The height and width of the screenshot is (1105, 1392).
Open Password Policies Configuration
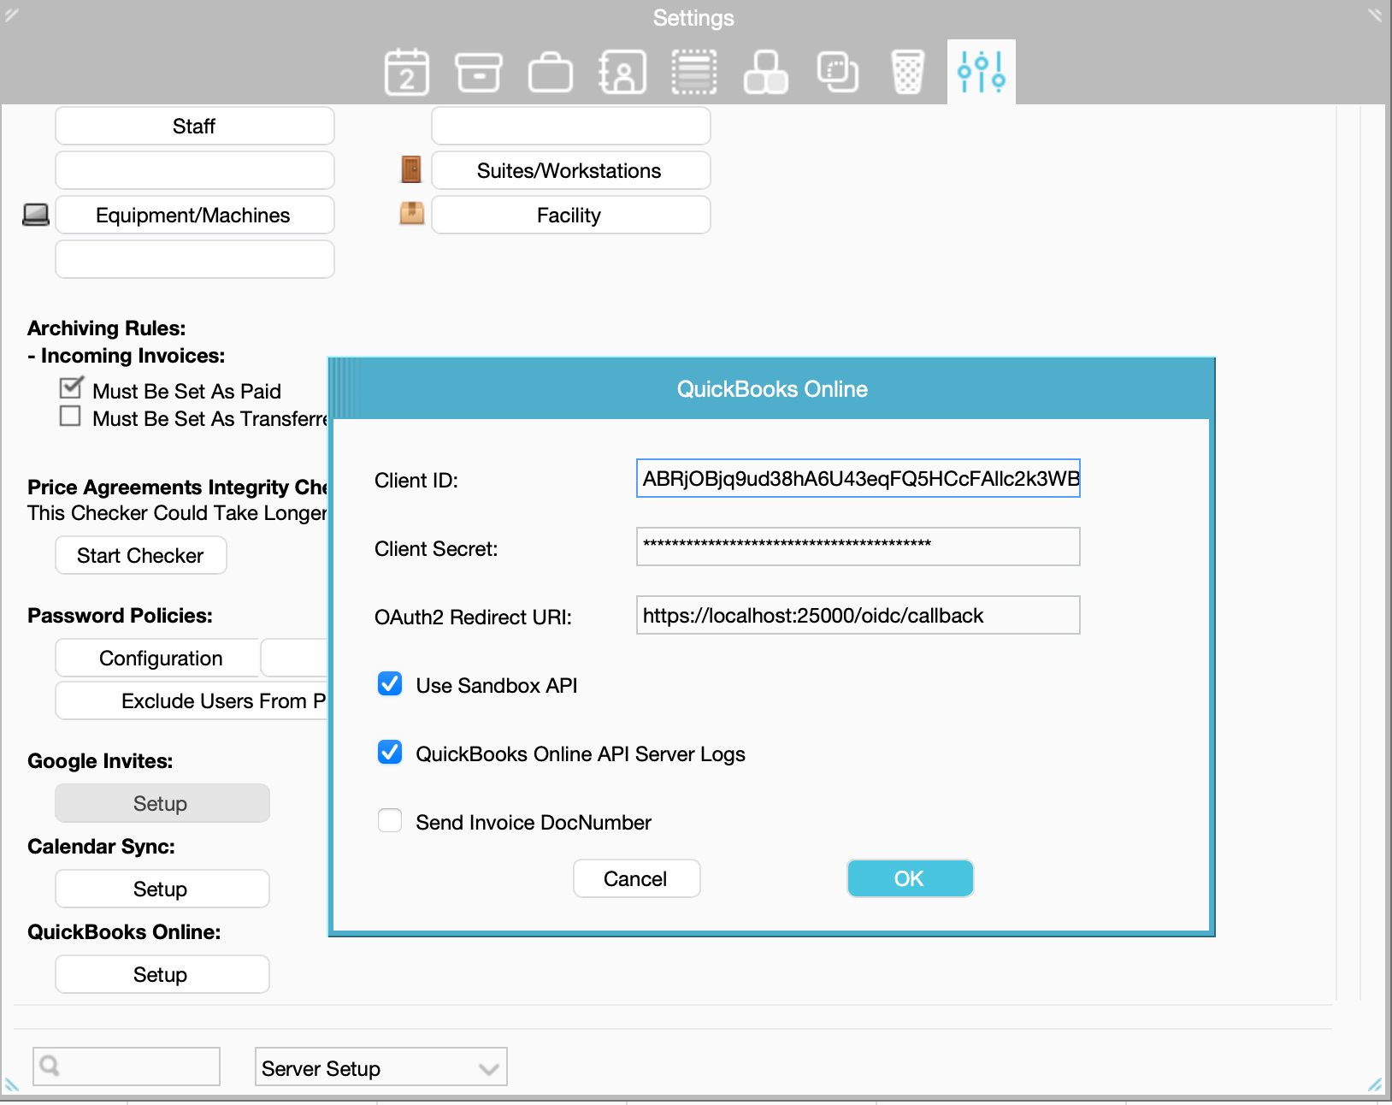(159, 658)
